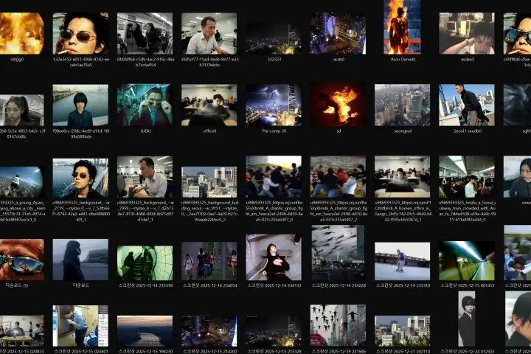Select the flaming figure thumbnail sd
The width and height of the screenshot is (531, 354).
tap(338, 104)
